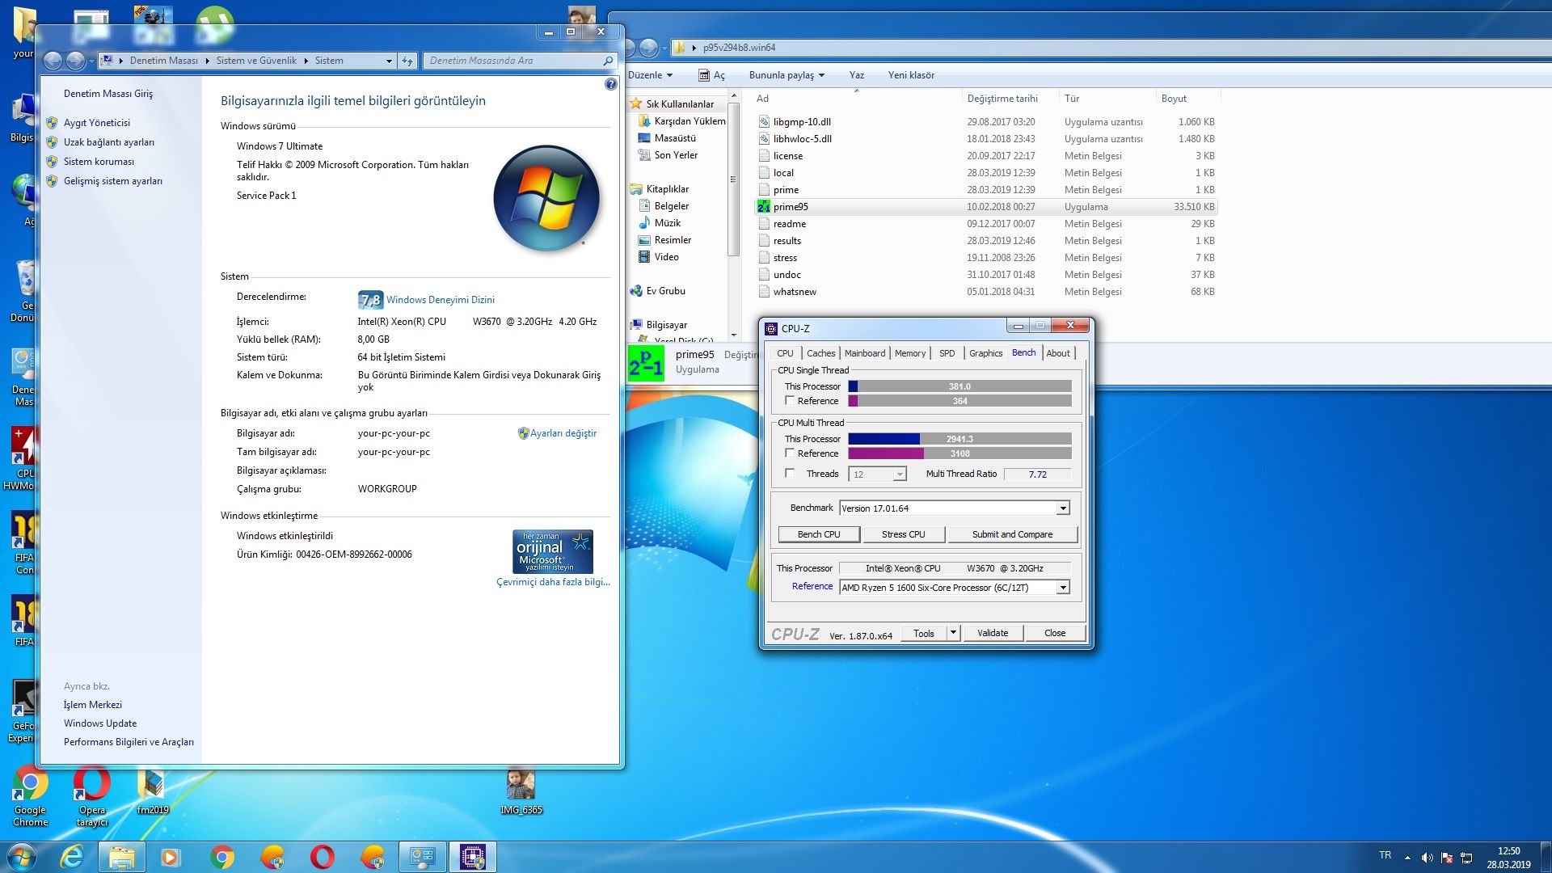1552x873 pixels.
Task: Click the Bench CPU button
Action: [x=818, y=534]
